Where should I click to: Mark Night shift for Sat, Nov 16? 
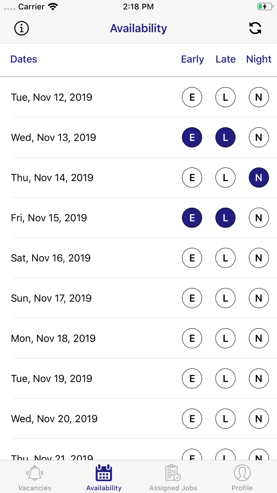coord(259,258)
